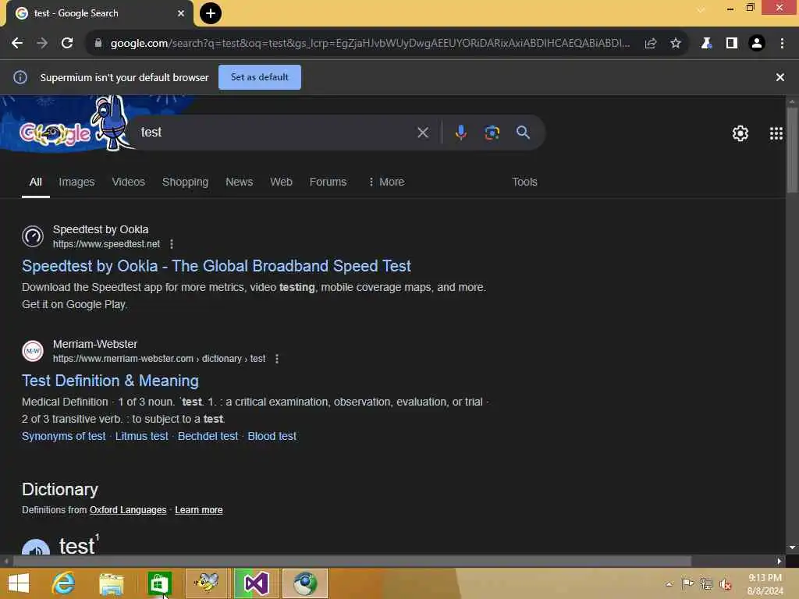This screenshot has height=599, width=799.
Task: Open the network tray icon
Action: 706,583
